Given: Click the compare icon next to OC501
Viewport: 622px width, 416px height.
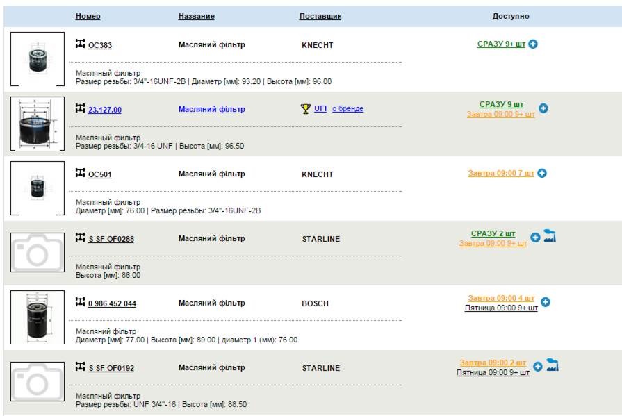Looking at the screenshot, I should click(80, 174).
